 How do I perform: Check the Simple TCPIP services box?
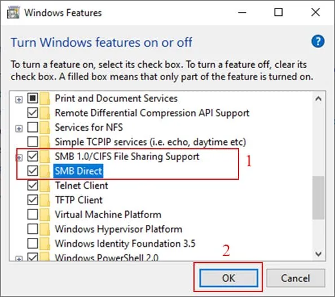click(33, 142)
